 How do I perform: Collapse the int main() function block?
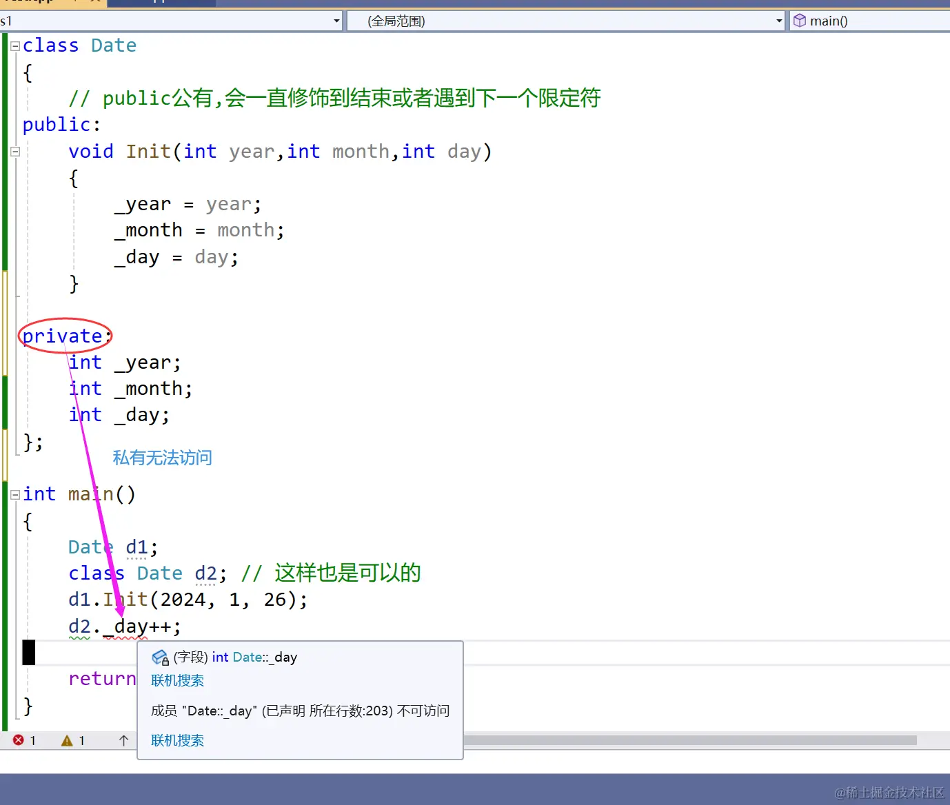point(15,495)
